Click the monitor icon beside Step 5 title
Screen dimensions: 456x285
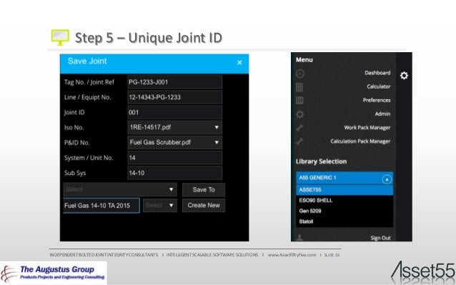tap(60, 37)
